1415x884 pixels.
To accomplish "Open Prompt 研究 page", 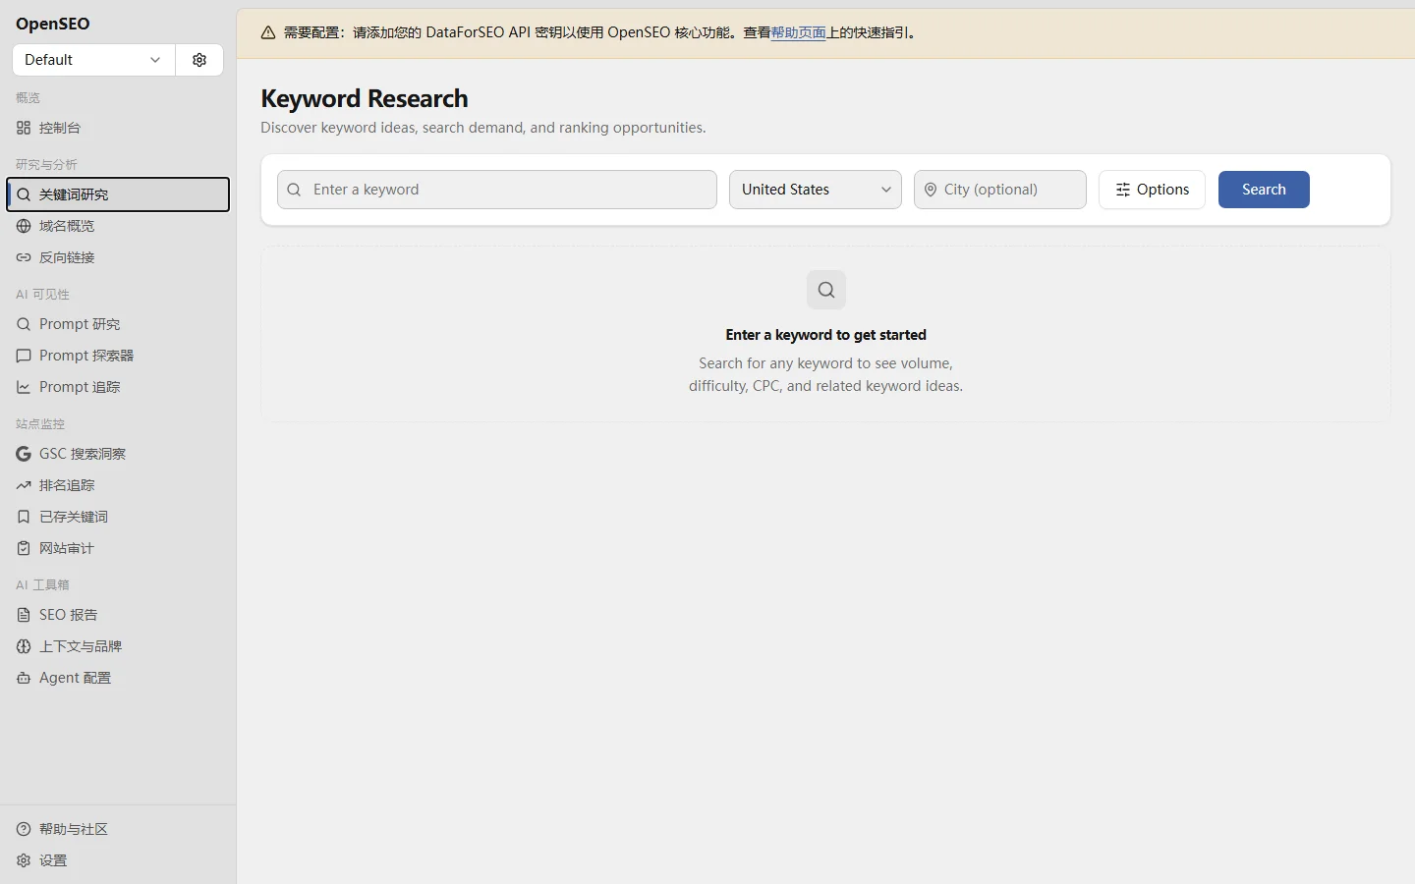I will click(118, 324).
